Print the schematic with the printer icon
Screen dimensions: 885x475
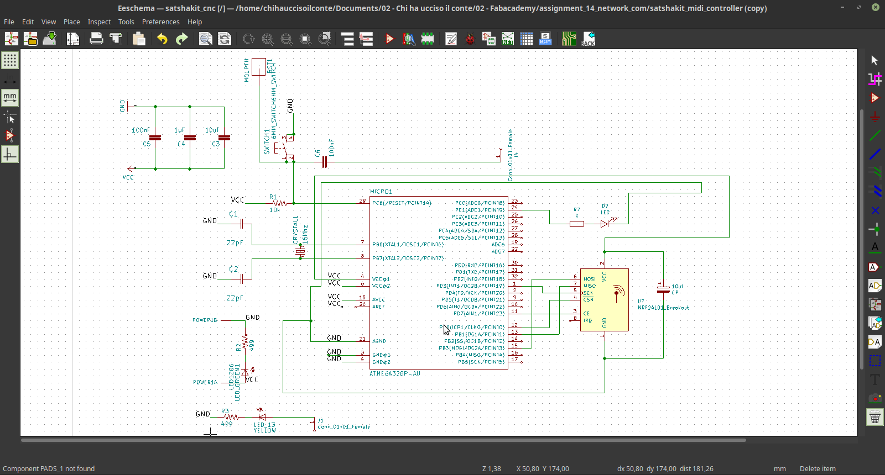tap(96, 39)
